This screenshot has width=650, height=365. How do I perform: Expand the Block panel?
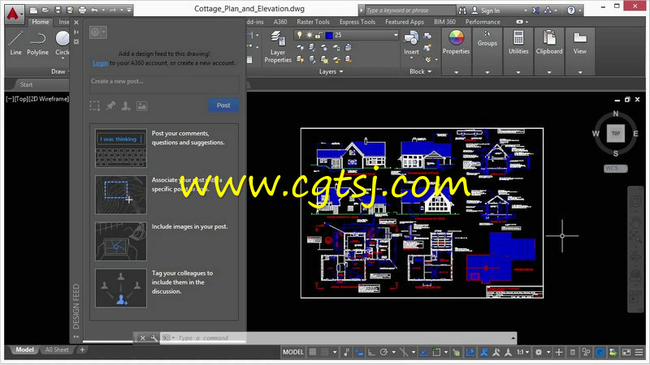pyautogui.click(x=420, y=71)
